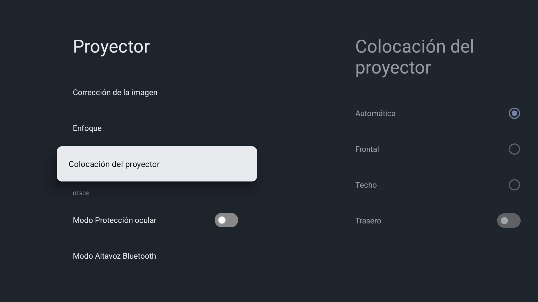Select the Automática radio button
538x302 pixels.
[x=514, y=113]
